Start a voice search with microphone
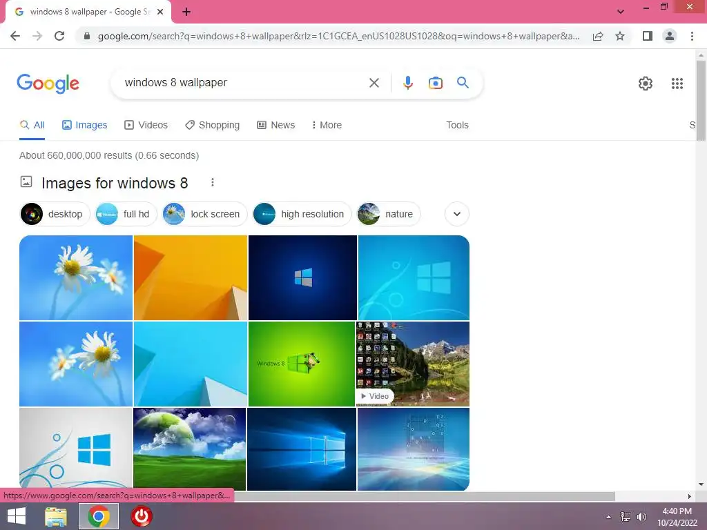Image resolution: width=707 pixels, height=530 pixels. click(x=408, y=83)
